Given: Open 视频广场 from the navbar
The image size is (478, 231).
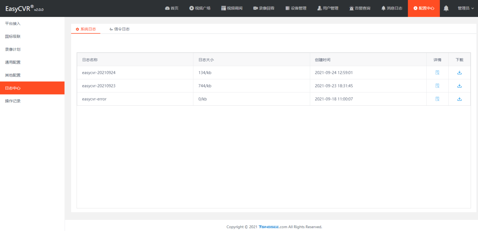Looking at the screenshot, I should coord(200,8).
